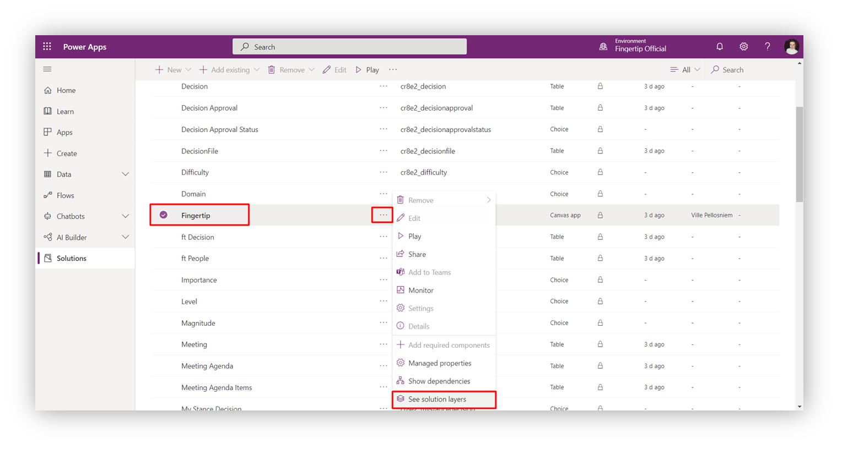Click the Meeting Agenda table name
Viewport: 842px width, 449px height.
click(x=207, y=366)
